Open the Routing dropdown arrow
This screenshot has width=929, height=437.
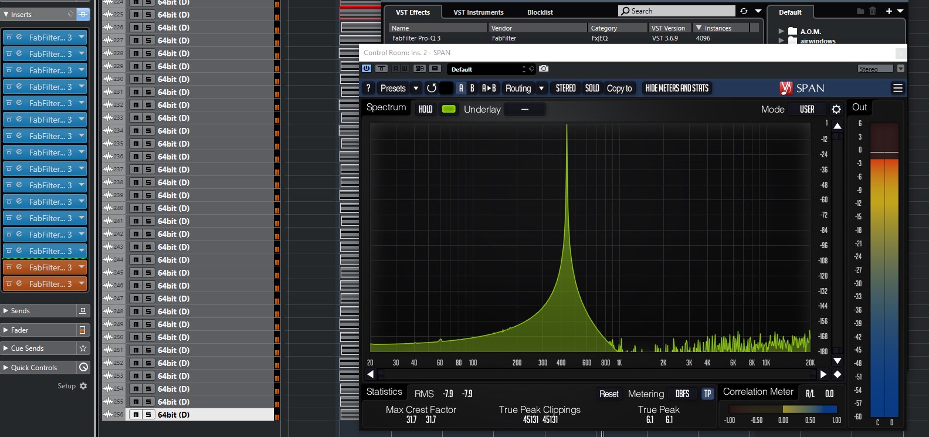tap(541, 88)
